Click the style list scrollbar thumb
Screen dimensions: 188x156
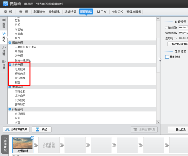pos(158,55)
